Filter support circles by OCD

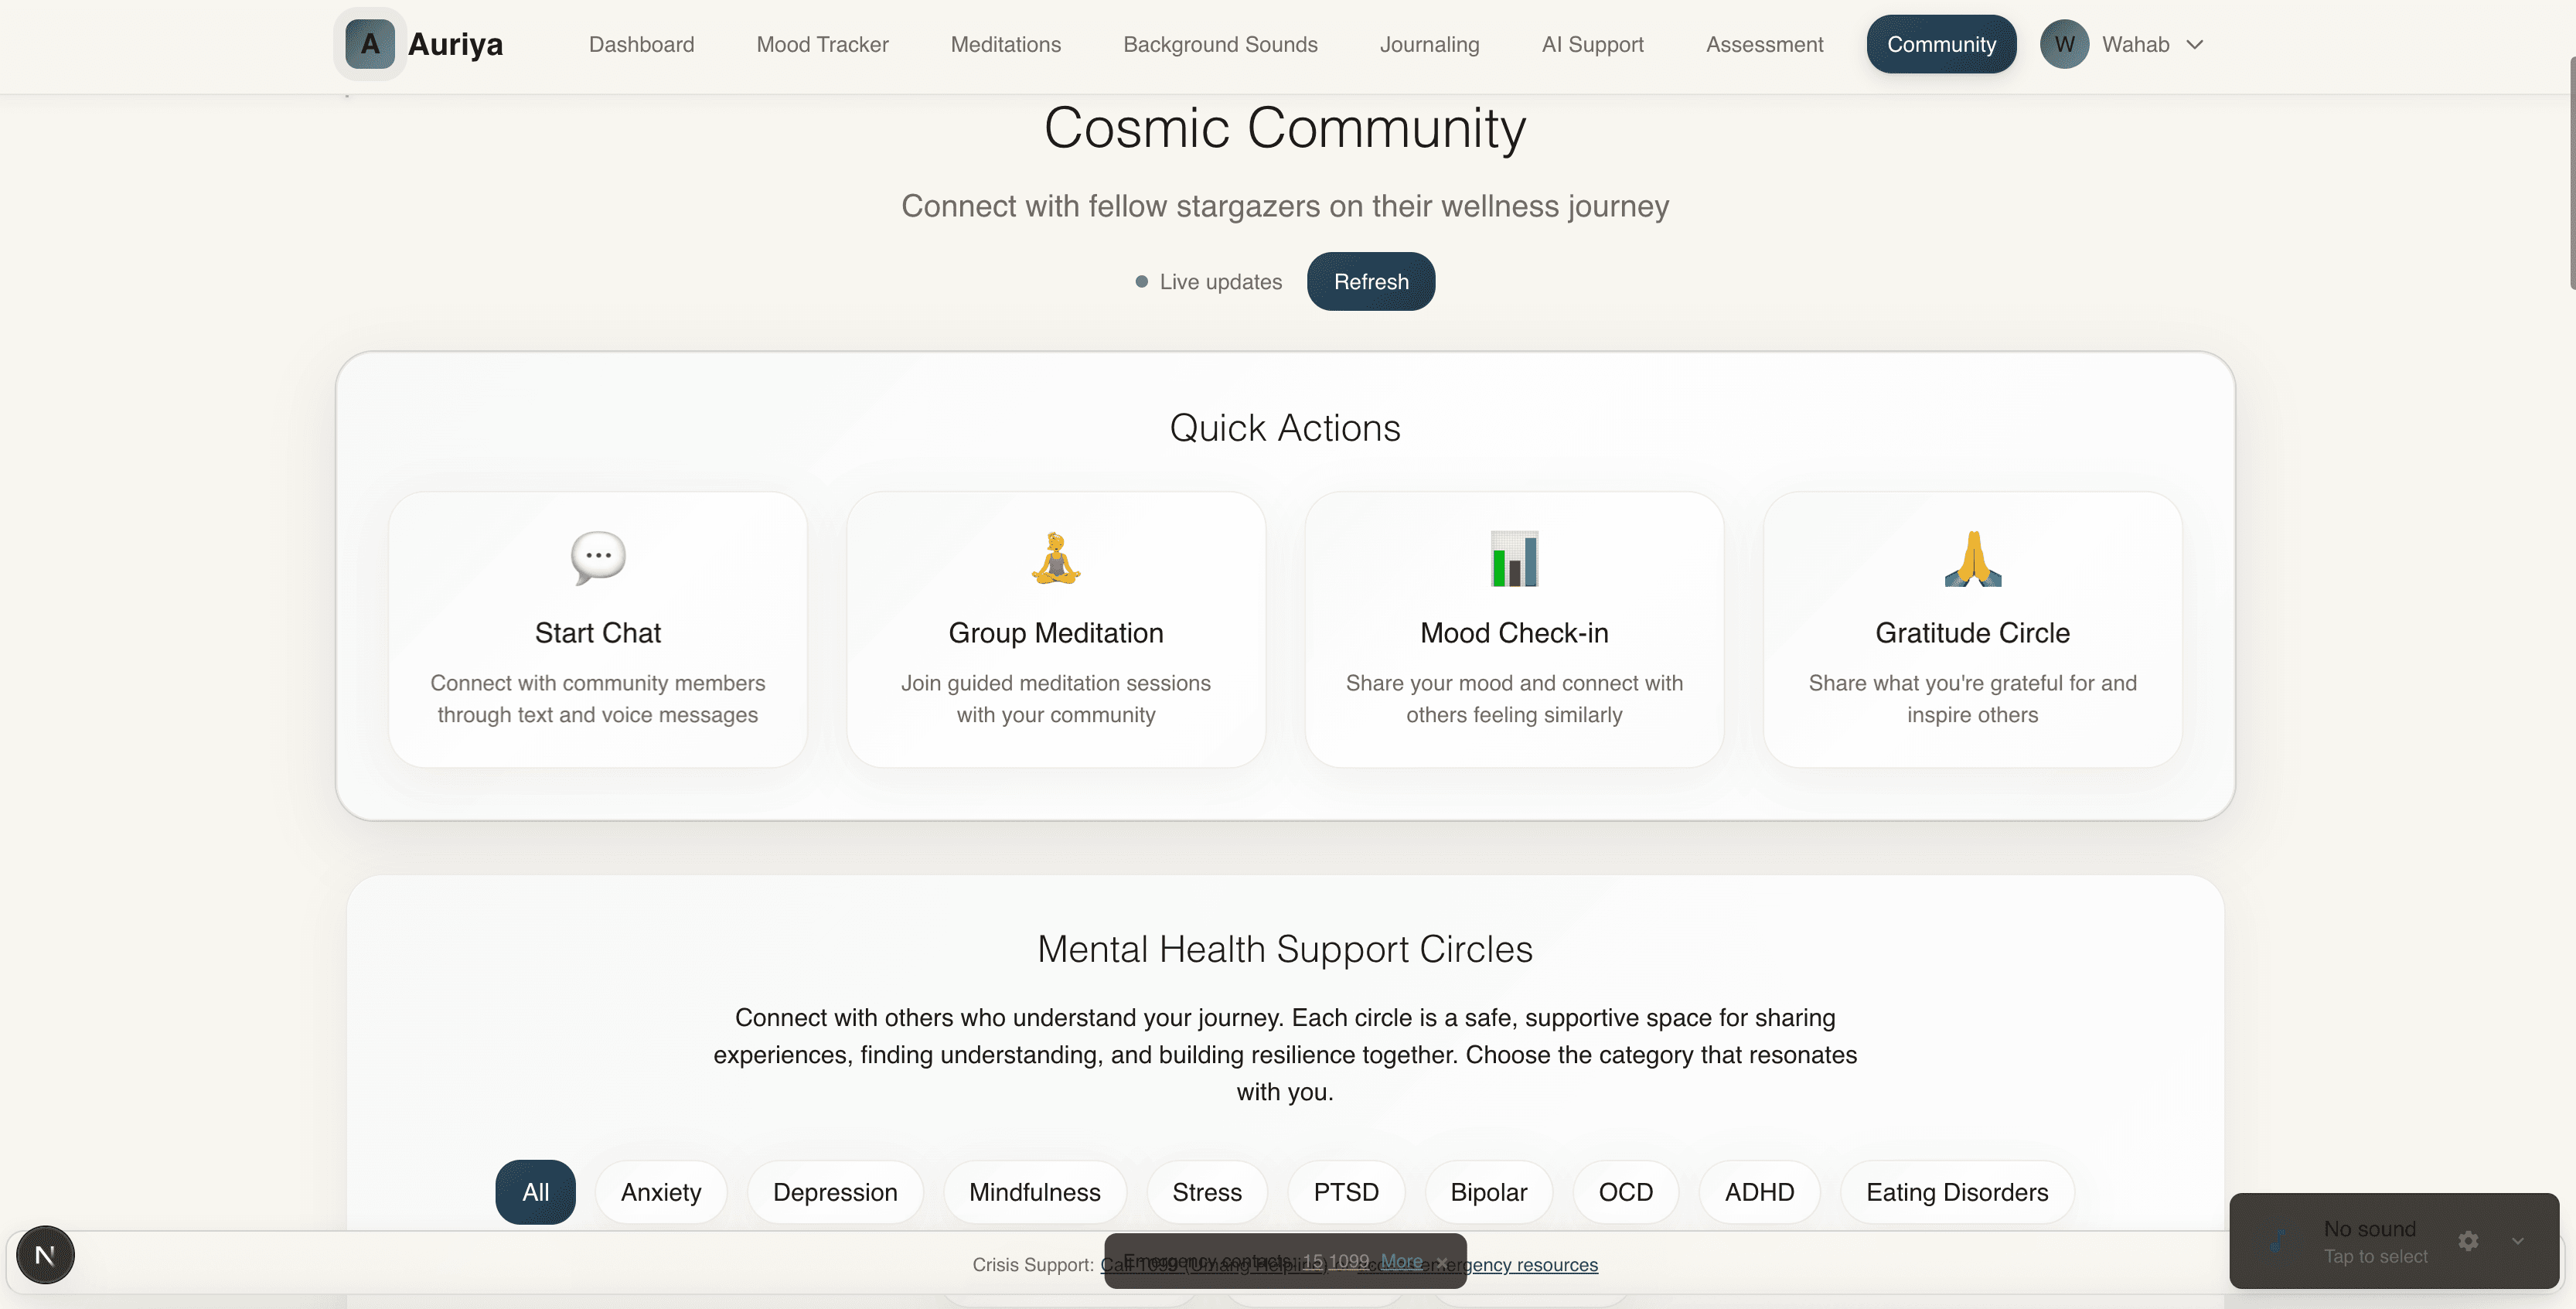click(1625, 1191)
